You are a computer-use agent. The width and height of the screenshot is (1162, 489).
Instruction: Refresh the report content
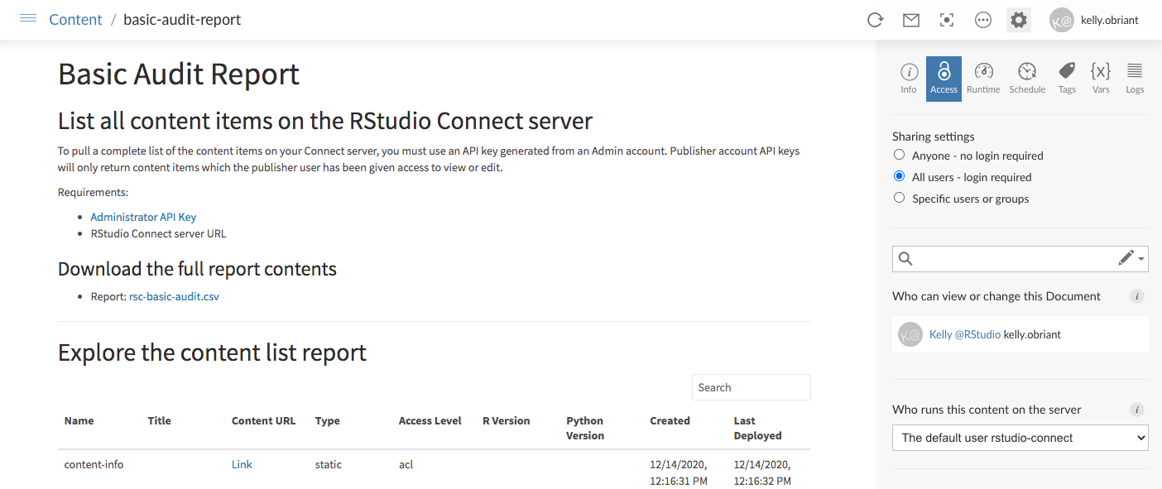tap(875, 20)
